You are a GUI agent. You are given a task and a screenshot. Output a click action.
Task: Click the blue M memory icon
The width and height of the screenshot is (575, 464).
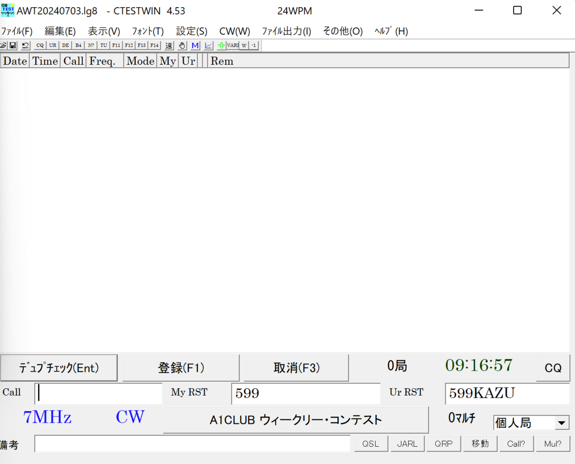(195, 45)
